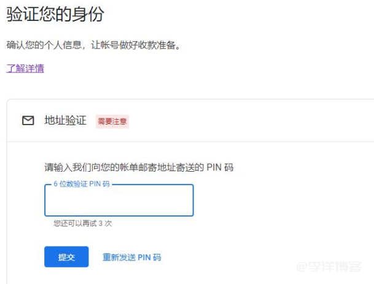This screenshot has width=374, height=284.
Task: Click the 您还可以再试 3 次 helper text
Action: click(x=83, y=223)
